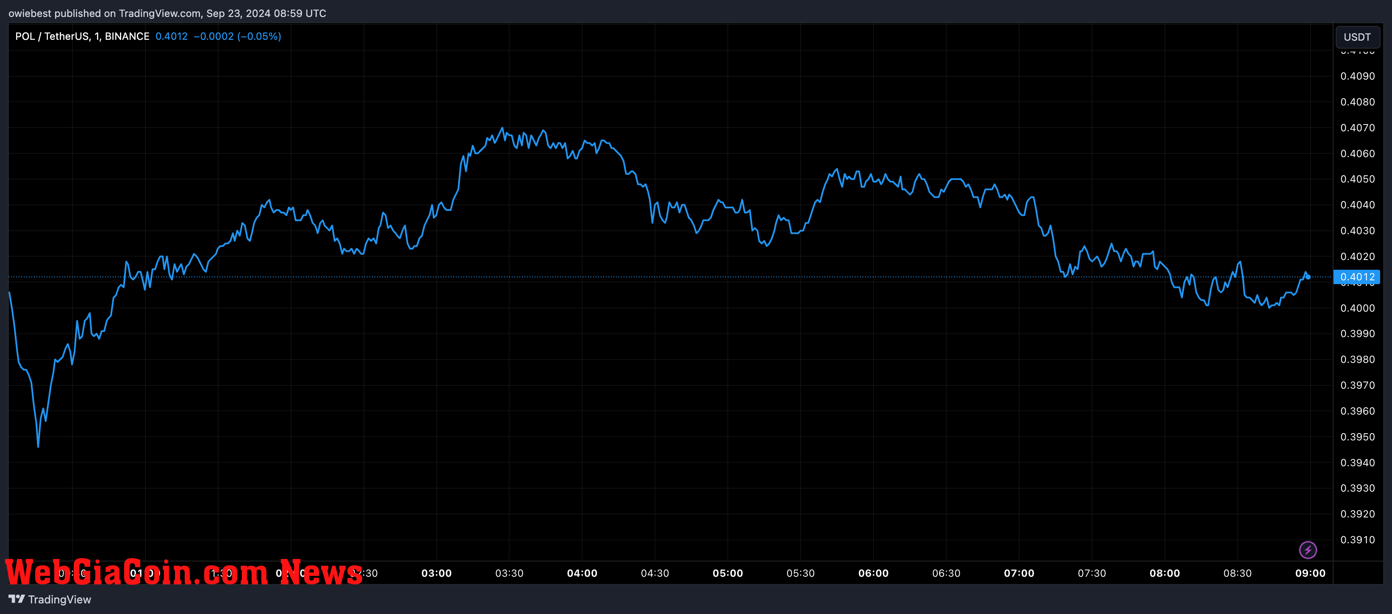The image size is (1392, 614).
Task: Open the USDT currency selector
Action: 1357,37
